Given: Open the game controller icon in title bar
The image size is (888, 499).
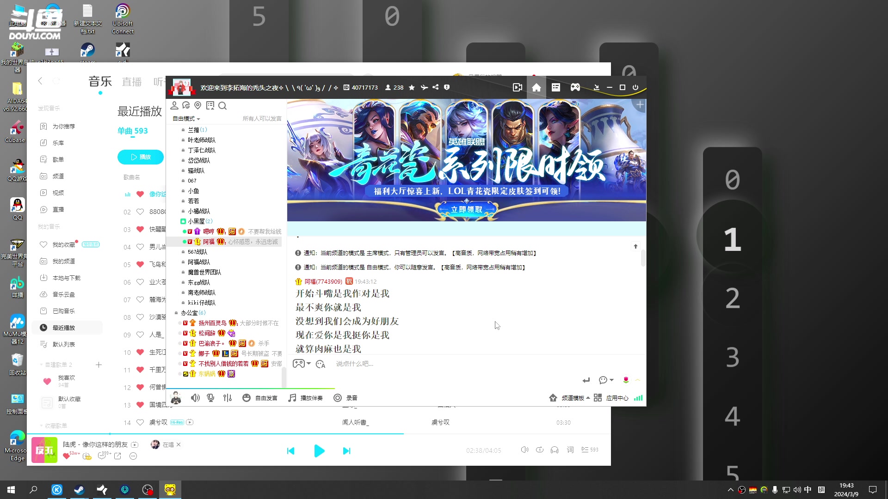Looking at the screenshot, I should (575, 87).
